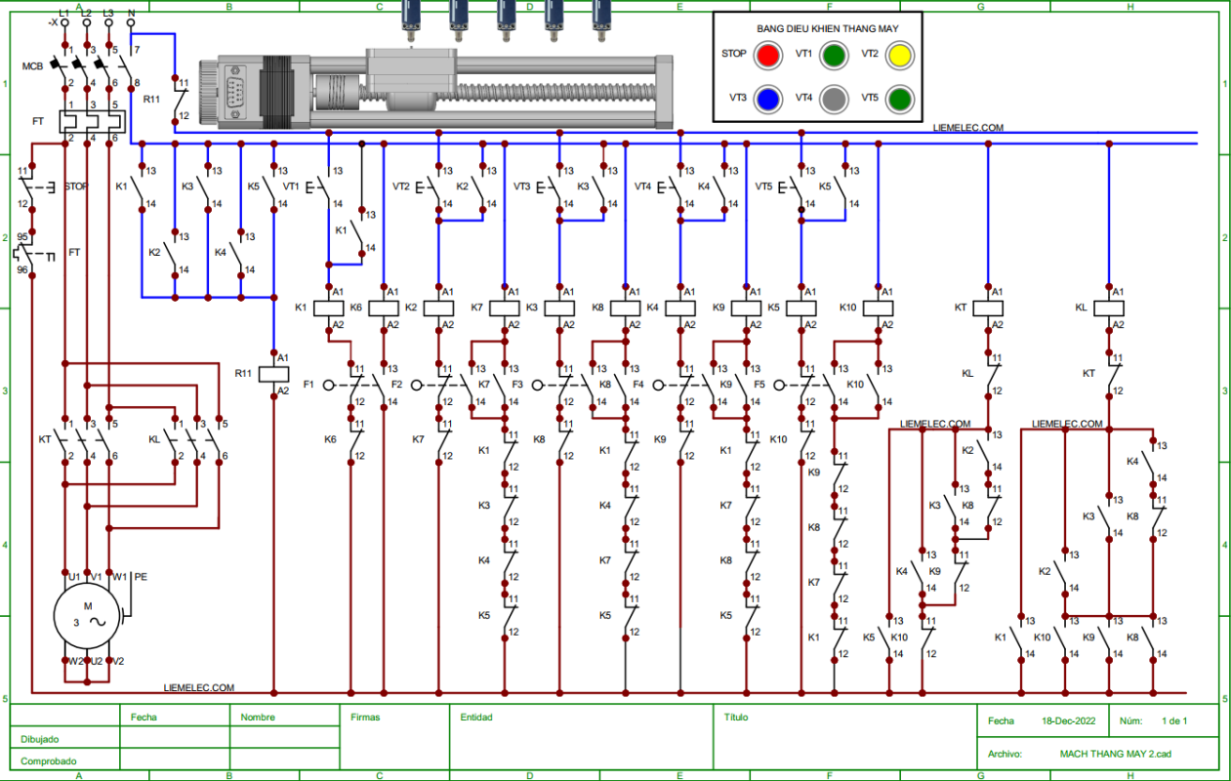Click the green VT1 button on control panel

[x=833, y=55]
